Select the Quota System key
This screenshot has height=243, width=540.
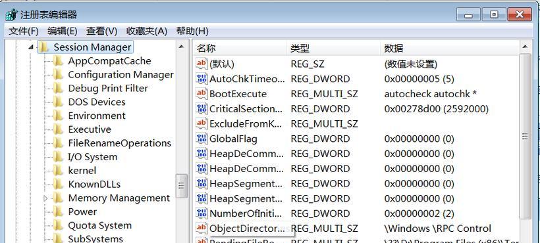[x=100, y=225]
